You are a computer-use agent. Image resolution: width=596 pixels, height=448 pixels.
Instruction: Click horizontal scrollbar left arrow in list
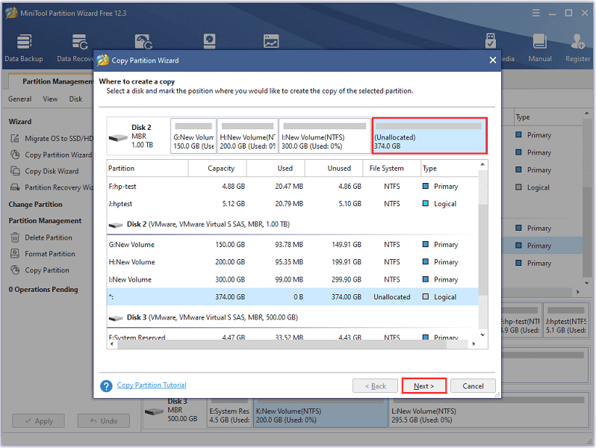111,344
